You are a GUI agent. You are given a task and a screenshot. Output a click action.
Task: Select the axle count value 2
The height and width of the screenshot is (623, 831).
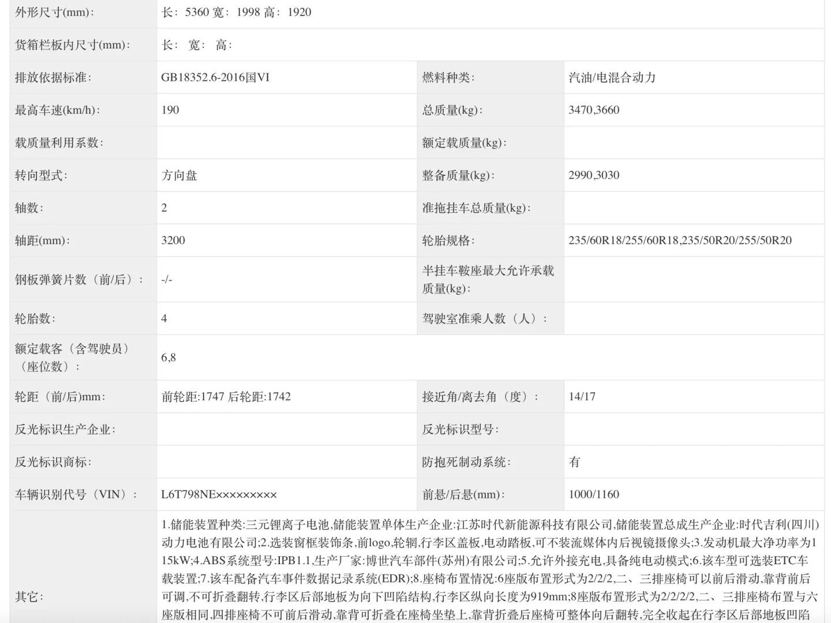point(164,208)
